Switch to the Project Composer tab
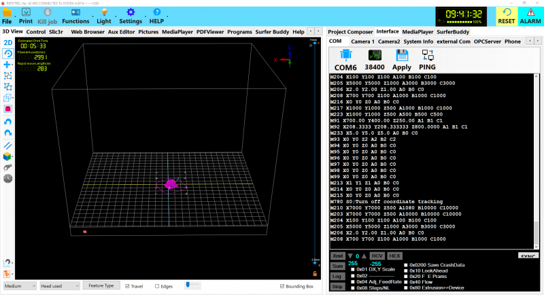The height and width of the screenshot is (295, 544). coord(350,32)
